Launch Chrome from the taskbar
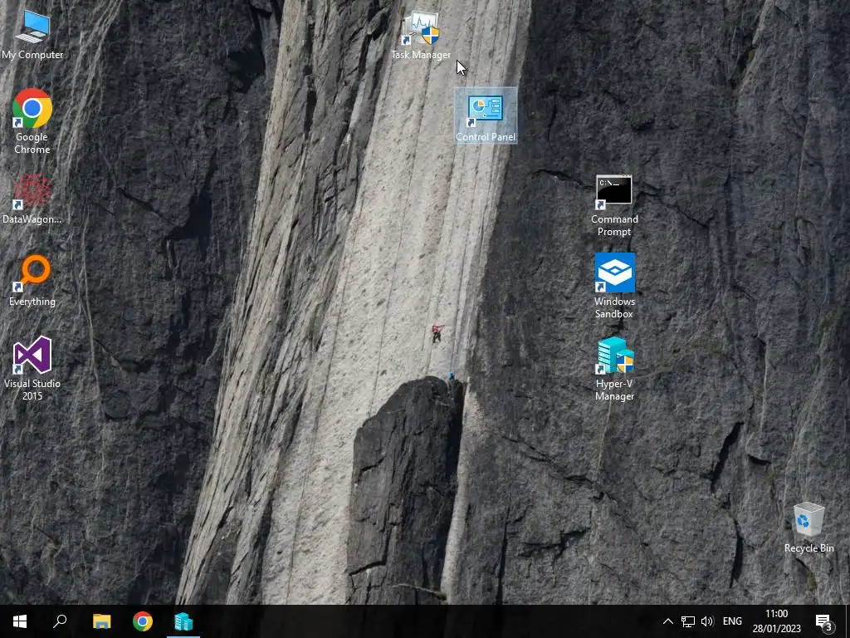850x638 pixels. [x=143, y=621]
